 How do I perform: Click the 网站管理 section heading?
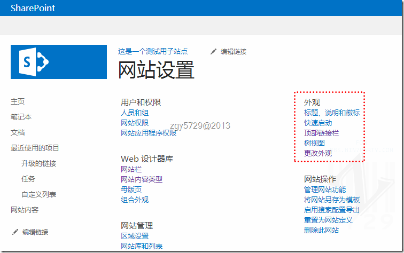[x=137, y=226]
